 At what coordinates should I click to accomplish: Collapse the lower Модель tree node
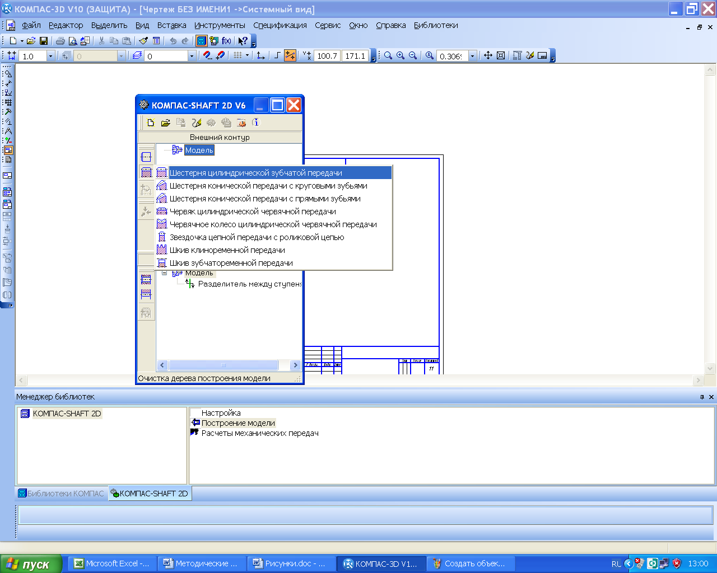164,273
